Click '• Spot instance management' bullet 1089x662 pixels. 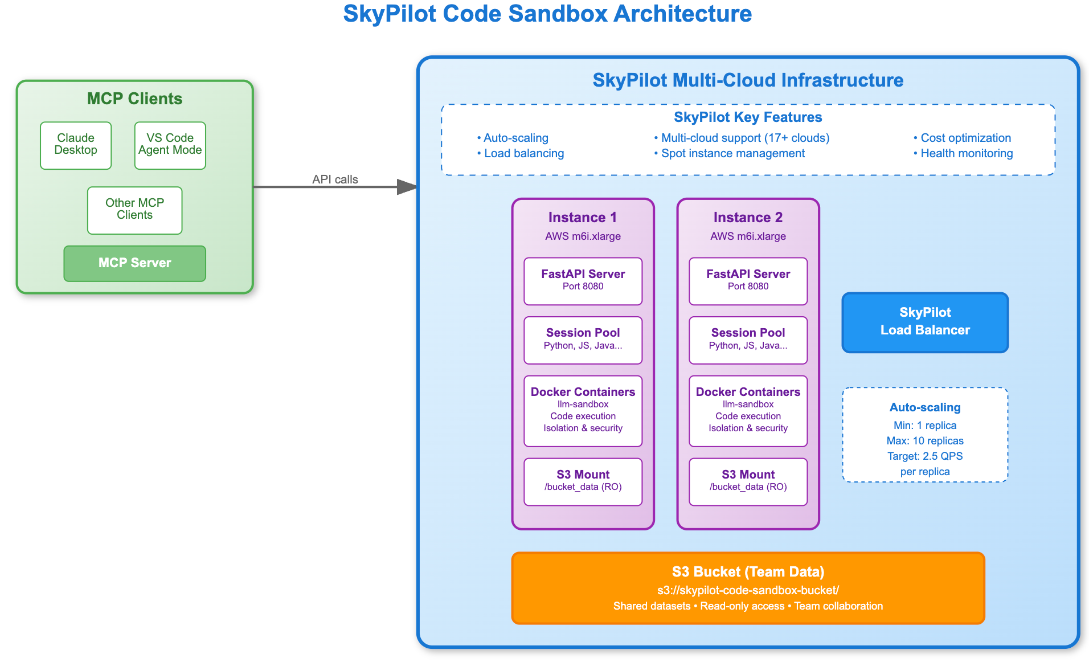(729, 153)
